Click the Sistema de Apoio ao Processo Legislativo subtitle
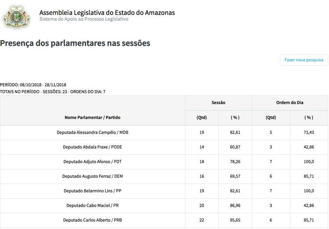The height and width of the screenshot is (229, 329). point(84,19)
